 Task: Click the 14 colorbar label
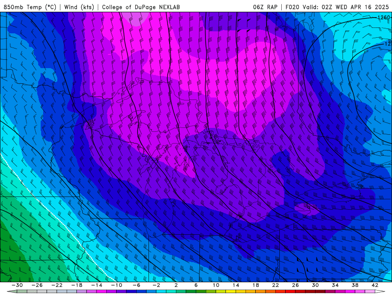(x=236, y=285)
